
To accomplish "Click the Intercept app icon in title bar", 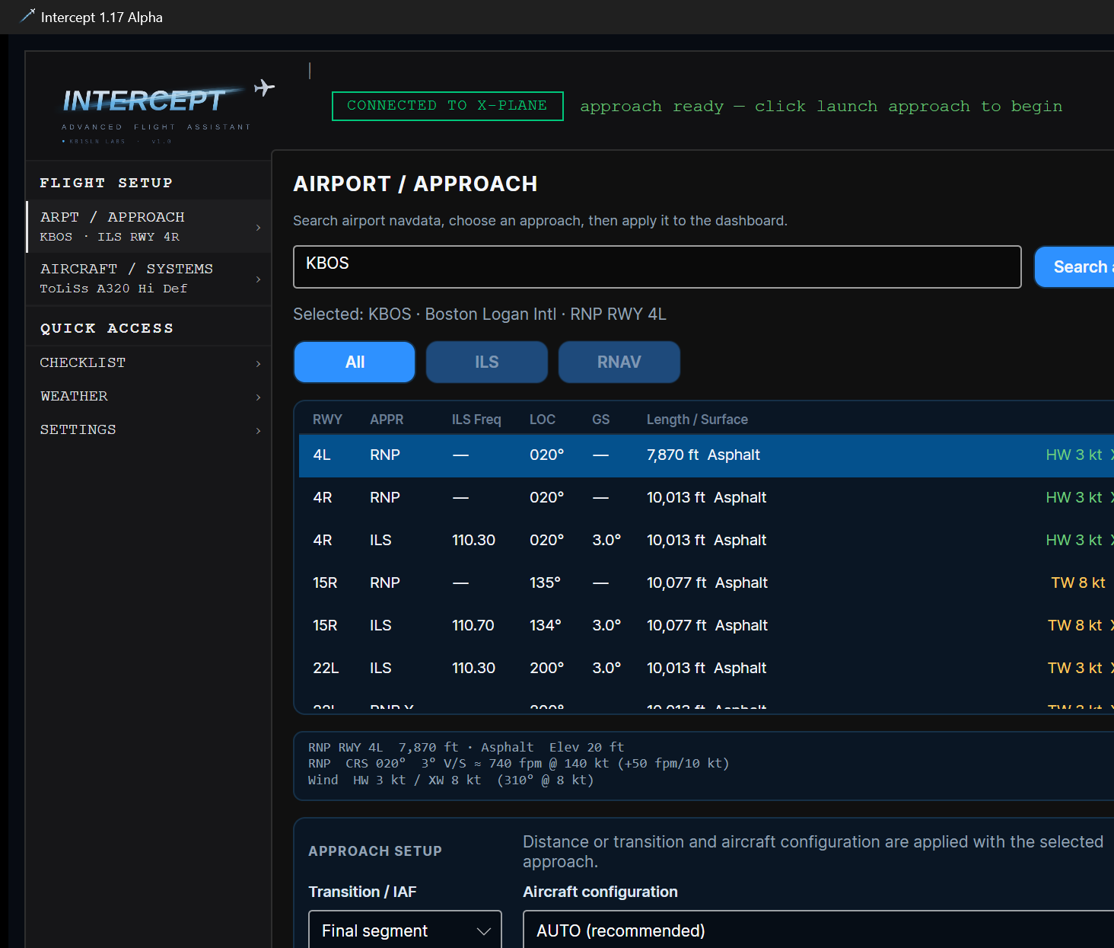I will pos(27,16).
